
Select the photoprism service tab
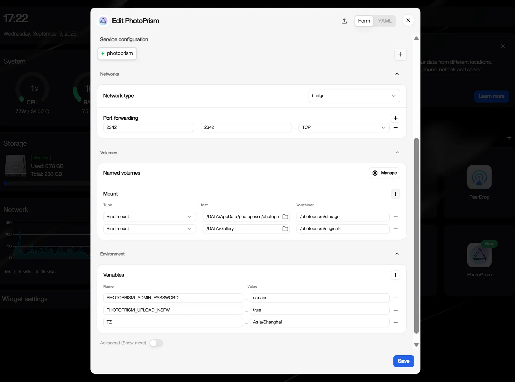117,53
